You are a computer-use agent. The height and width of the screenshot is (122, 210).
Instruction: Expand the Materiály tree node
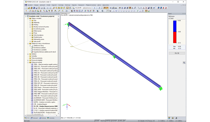coord(30,23)
